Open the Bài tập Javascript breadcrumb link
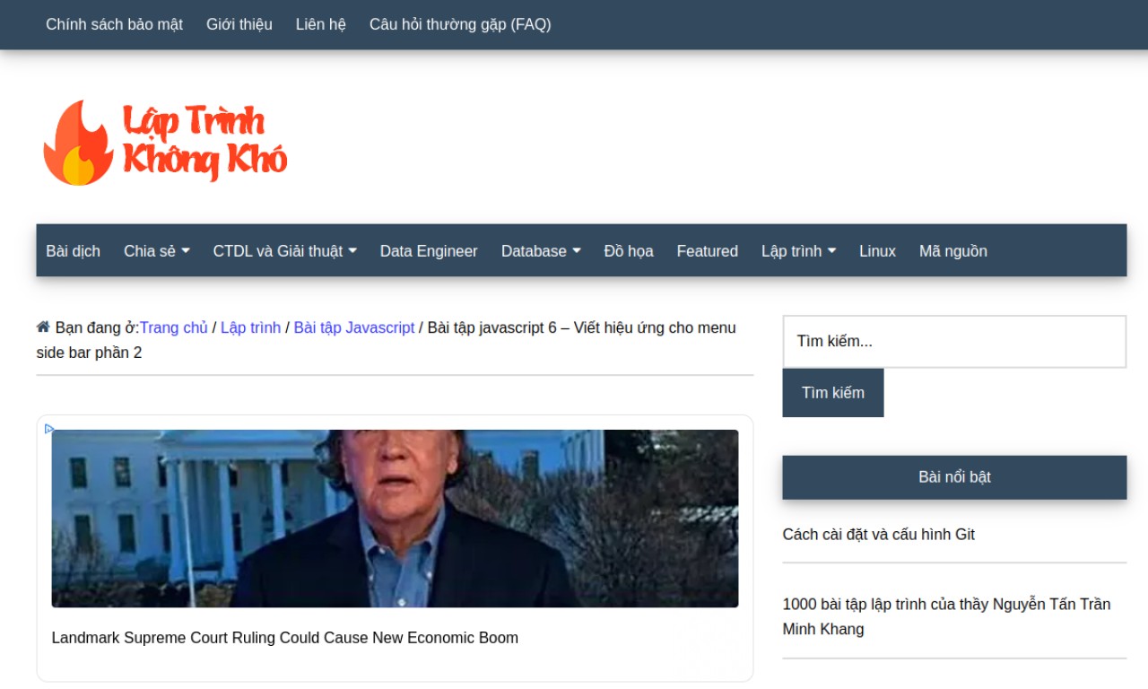The height and width of the screenshot is (689, 1148). click(x=354, y=327)
